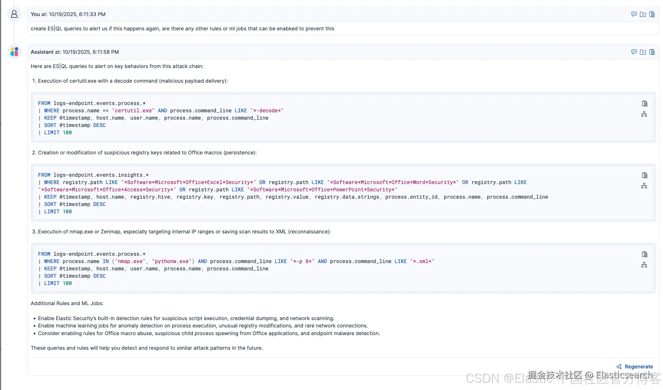The height and width of the screenshot is (390, 663).
Task: Click the diagram icon beside the nmap query
Action: 644,265
